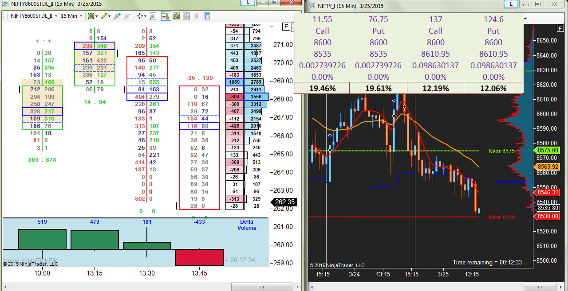The width and height of the screenshot is (568, 291).
Task: Toggle the Data Box icon
Action: pos(186,16)
